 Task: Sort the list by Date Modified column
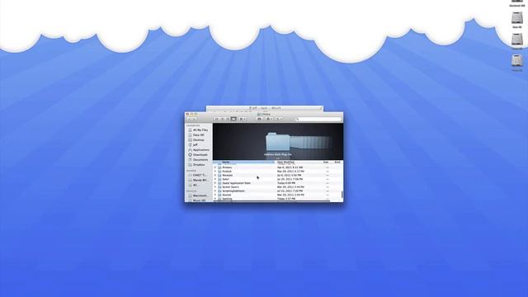(x=298, y=163)
